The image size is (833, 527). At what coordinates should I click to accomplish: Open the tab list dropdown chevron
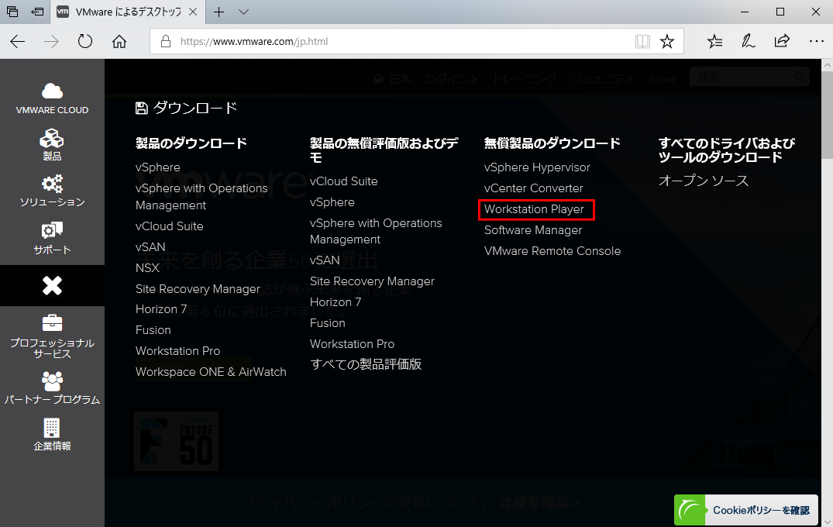coord(243,12)
